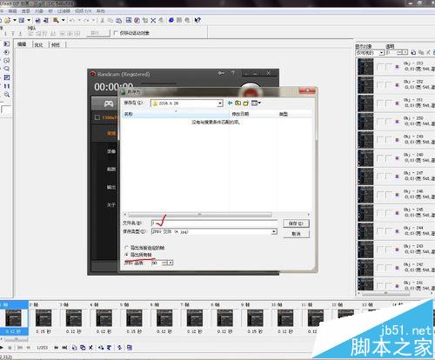Open the view menu dropdown in dialog
435x360 pixels.
click(256, 103)
